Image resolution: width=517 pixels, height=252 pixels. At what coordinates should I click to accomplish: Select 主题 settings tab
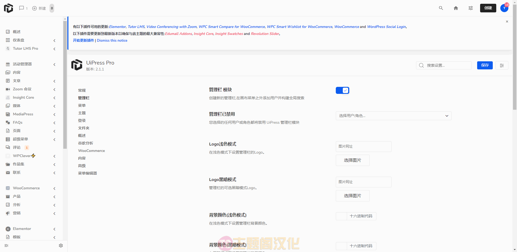coord(82,113)
